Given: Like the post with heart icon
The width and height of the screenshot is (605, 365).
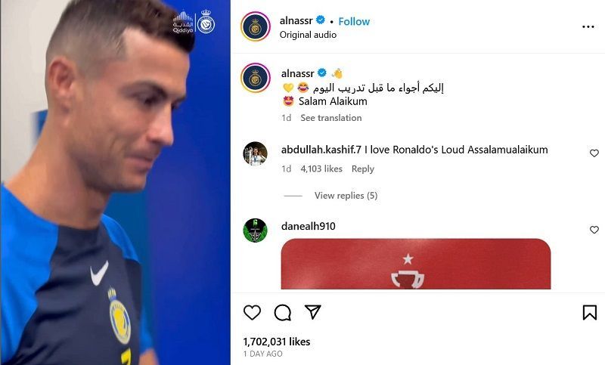Looking at the screenshot, I should pos(252,313).
